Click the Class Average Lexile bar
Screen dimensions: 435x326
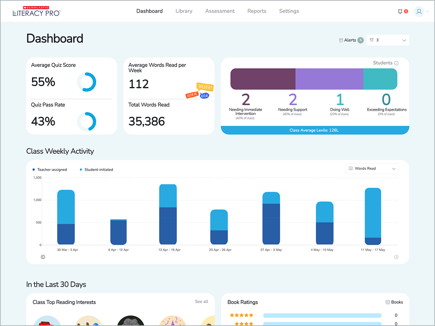click(x=315, y=130)
